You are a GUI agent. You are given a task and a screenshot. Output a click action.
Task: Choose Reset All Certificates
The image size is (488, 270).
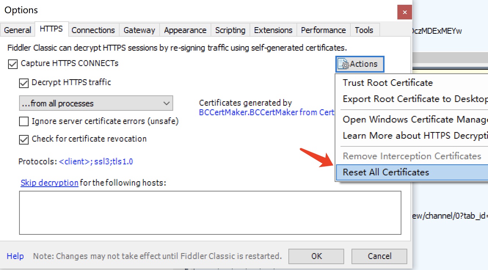pyautogui.click(x=386, y=172)
